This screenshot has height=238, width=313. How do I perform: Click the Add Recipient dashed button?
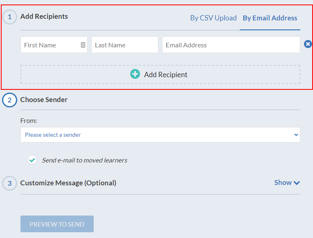click(x=160, y=74)
